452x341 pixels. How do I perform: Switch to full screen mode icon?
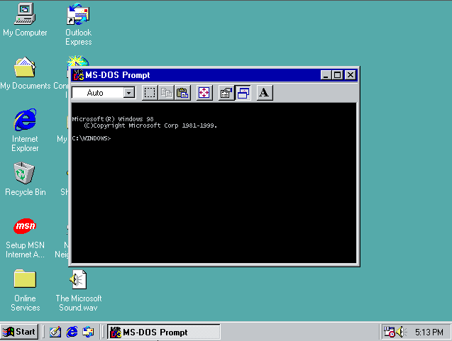(x=204, y=93)
